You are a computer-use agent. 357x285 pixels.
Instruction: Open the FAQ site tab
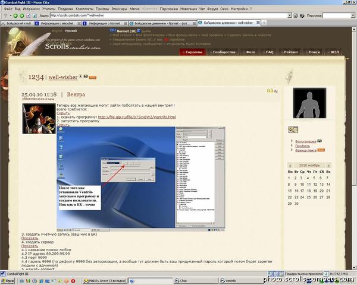(x=268, y=52)
